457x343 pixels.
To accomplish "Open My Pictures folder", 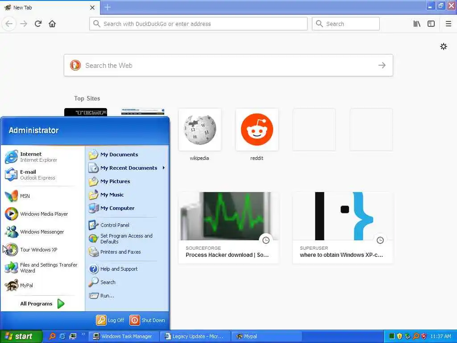I will [x=127, y=181].
